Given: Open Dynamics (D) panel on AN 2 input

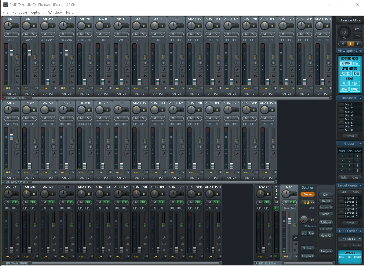Looking at the screenshot, I should [35, 82].
